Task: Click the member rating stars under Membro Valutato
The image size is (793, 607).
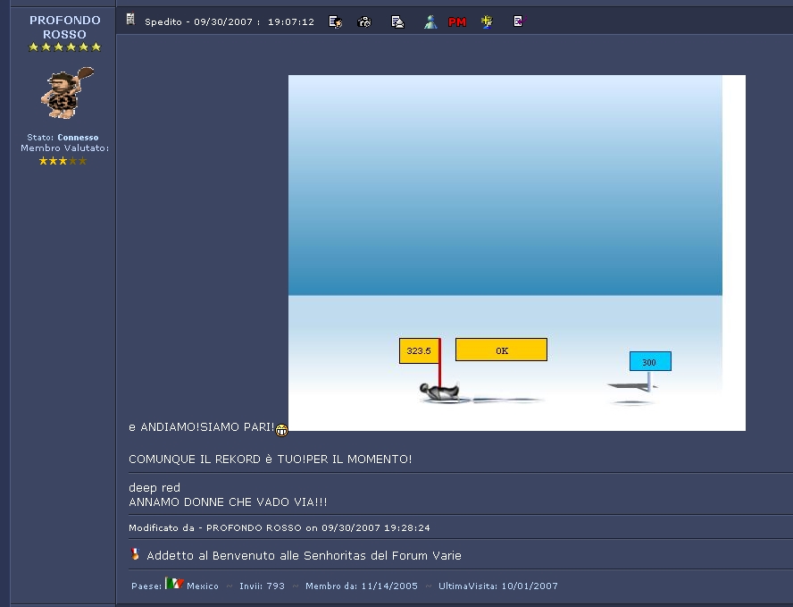Action: click(63, 161)
